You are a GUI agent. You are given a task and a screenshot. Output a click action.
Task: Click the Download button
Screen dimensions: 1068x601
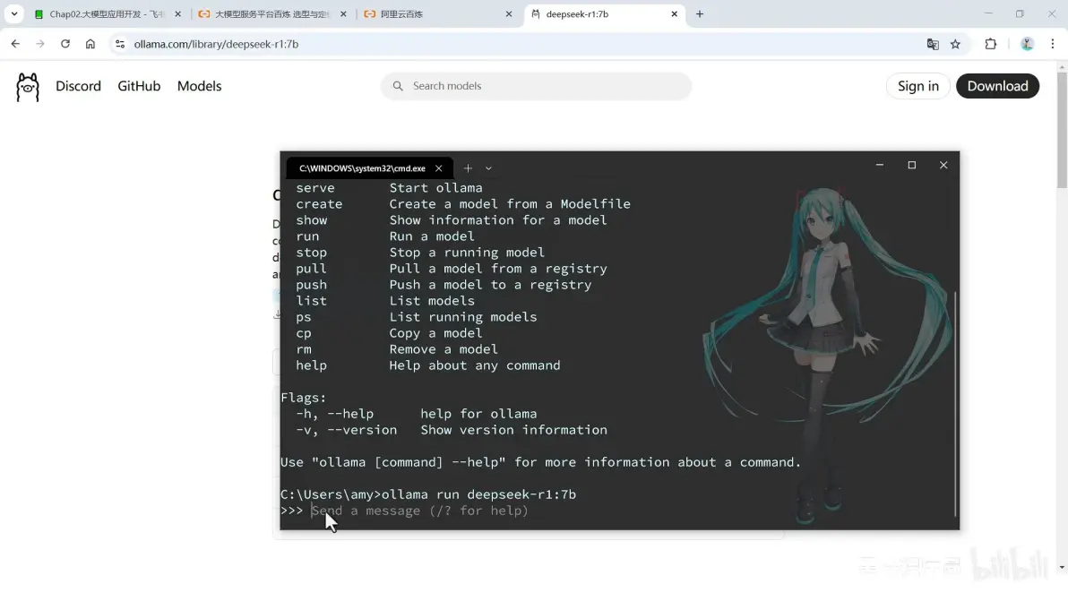click(997, 86)
